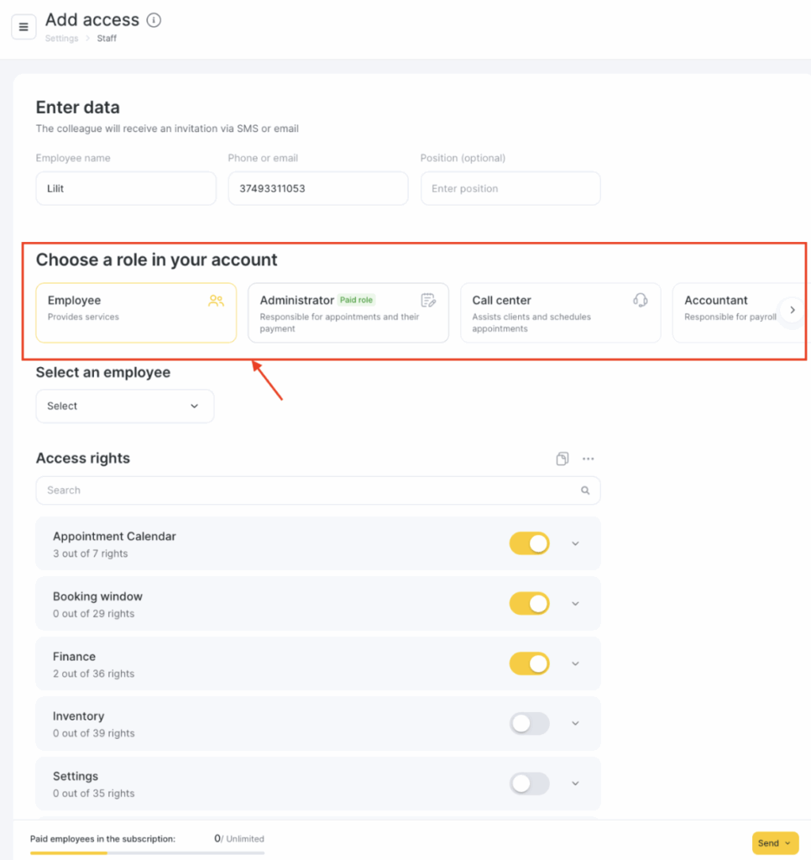Screen dimensions: 811x860
Task: Open the three-dots menu in Access rights
Action: [589, 459]
